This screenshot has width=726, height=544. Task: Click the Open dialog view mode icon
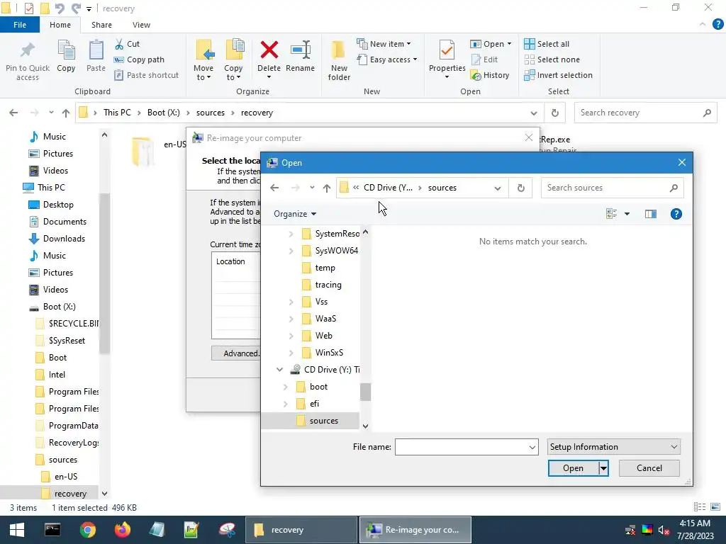tap(612, 214)
